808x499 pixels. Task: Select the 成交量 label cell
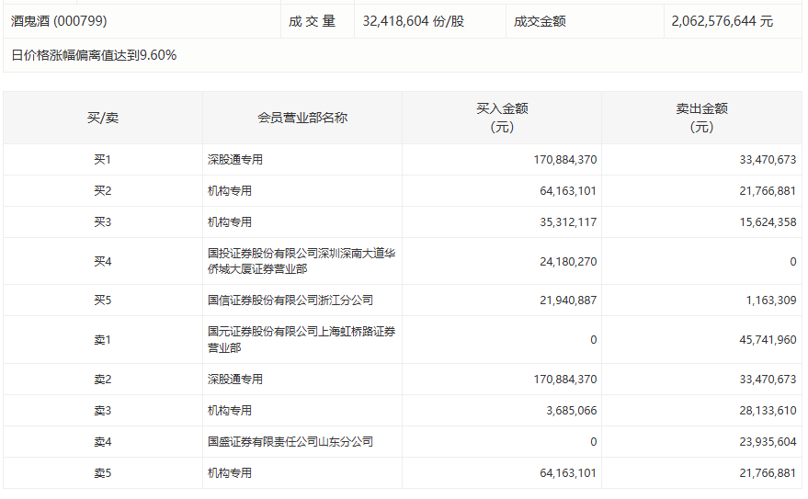pos(313,21)
